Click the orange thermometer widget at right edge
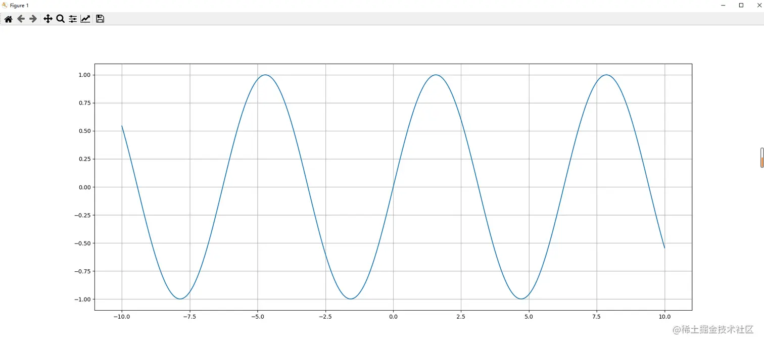Image resolution: width=764 pixels, height=345 pixels. [x=762, y=158]
